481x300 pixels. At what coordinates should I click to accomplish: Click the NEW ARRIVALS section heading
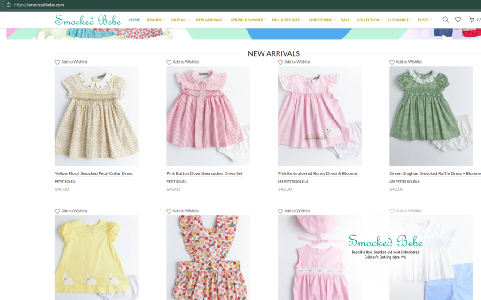click(x=274, y=53)
